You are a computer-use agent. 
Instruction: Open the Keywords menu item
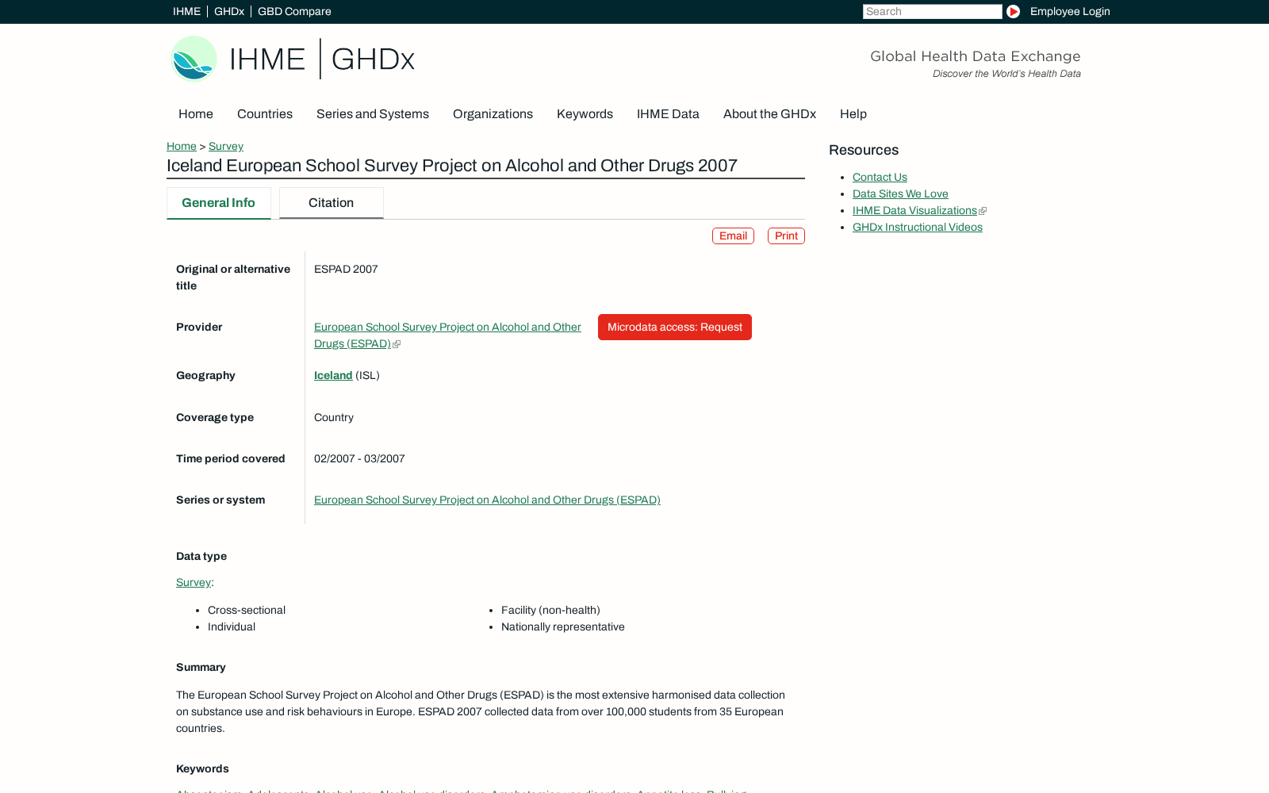click(585, 114)
